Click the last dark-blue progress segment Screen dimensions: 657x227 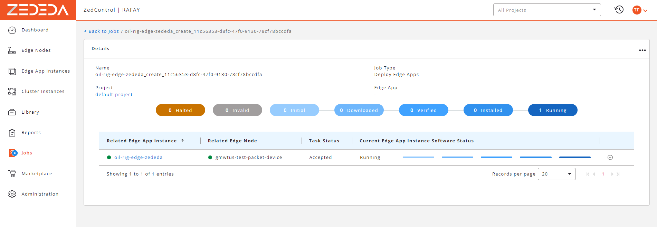(x=575, y=158)
